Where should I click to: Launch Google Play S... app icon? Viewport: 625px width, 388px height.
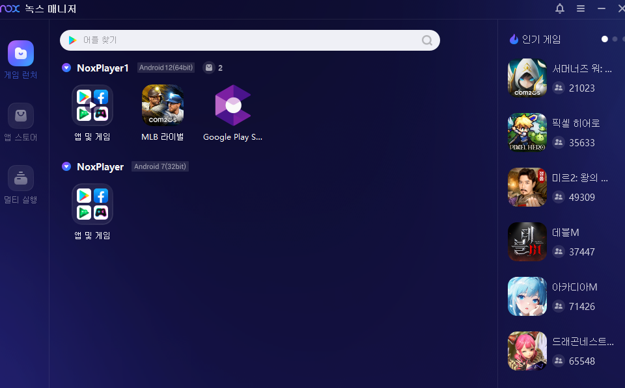tap(233, 105)
